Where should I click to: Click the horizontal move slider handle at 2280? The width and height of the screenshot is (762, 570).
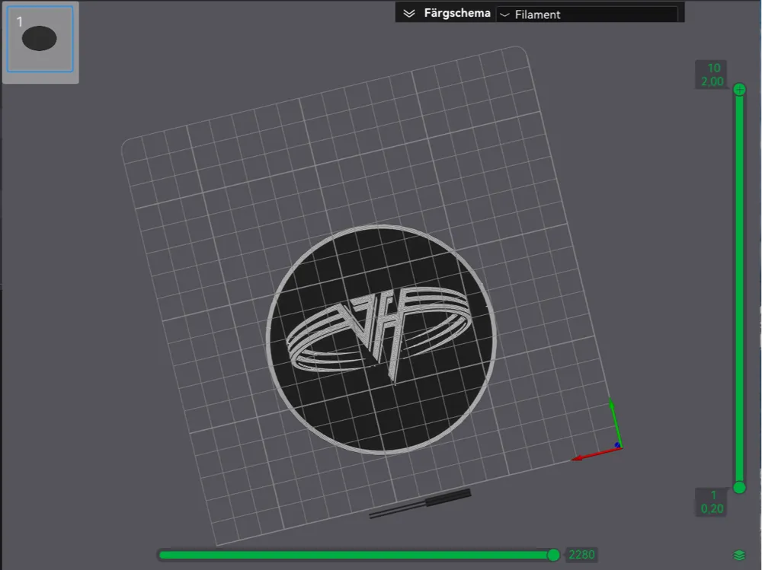coord(553,555)
